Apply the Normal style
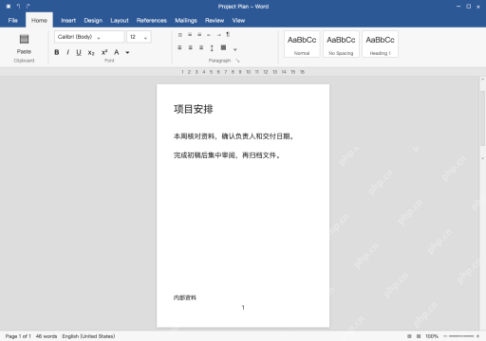Screen dimensions: 486x341 (x=302, y=45)
